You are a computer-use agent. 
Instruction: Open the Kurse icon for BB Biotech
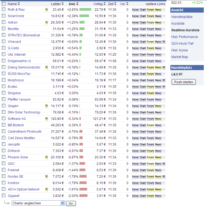pos(135,125)
